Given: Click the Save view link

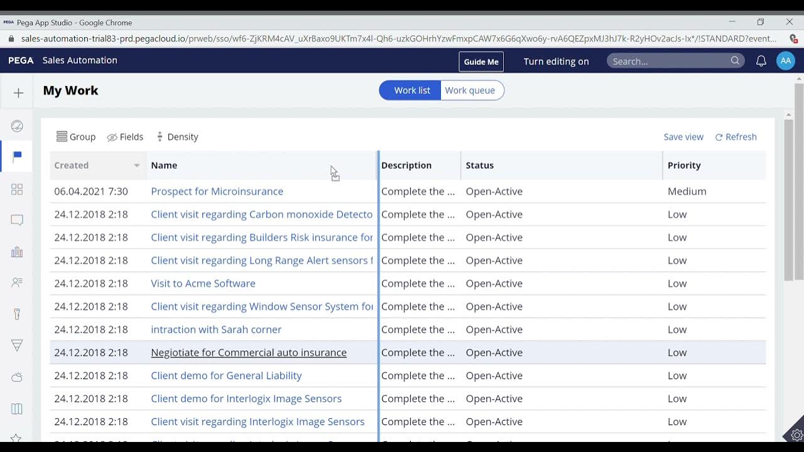Looking at the screenshot, I should pos(683,137).
